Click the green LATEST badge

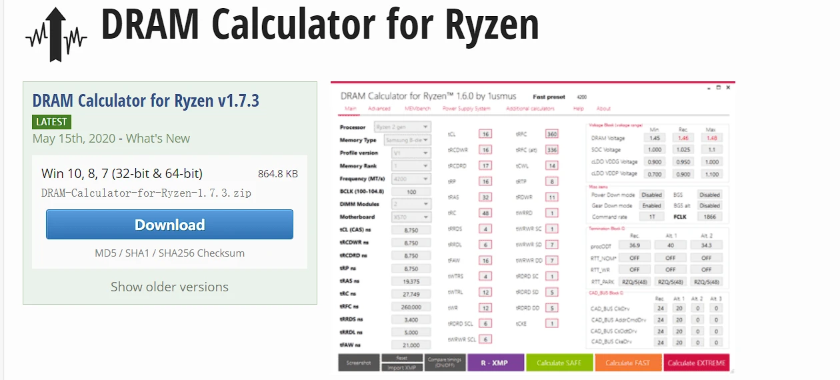51,122
